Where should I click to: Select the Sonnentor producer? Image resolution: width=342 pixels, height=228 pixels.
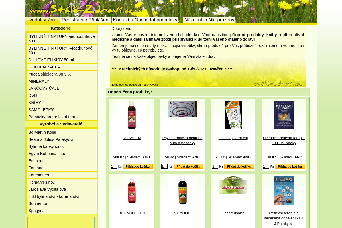pos(62,203)
